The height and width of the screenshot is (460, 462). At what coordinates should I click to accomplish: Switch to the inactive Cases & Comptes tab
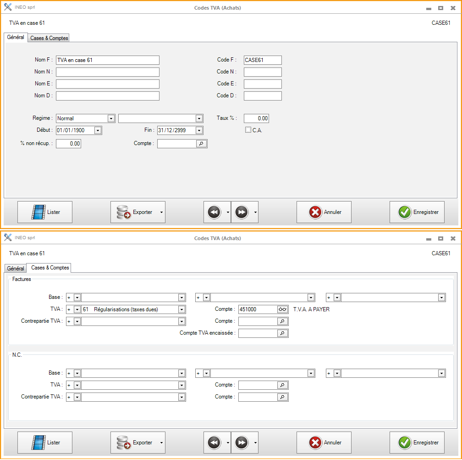(x=49, y=38)
